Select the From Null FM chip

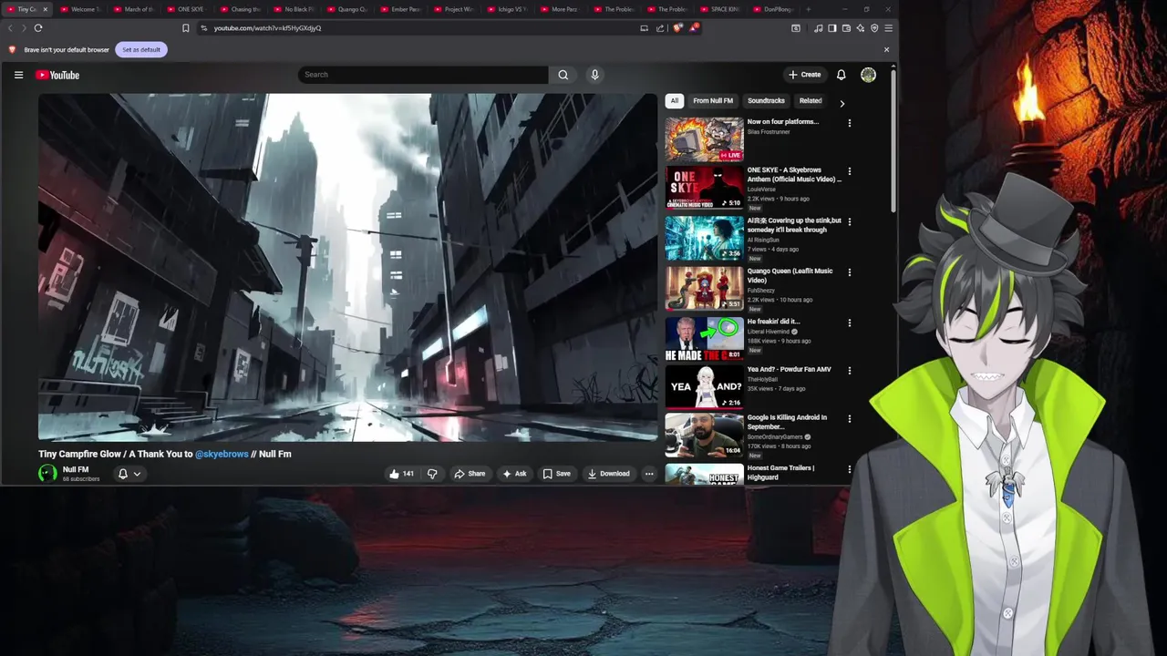point(713,101)
